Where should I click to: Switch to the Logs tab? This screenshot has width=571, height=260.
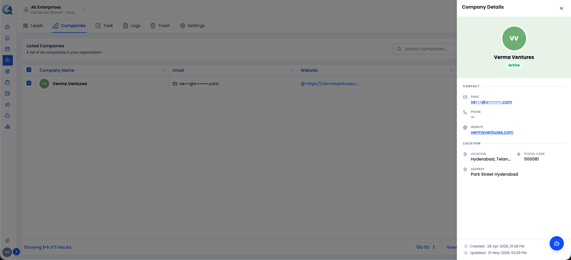(x=132, y=26)
